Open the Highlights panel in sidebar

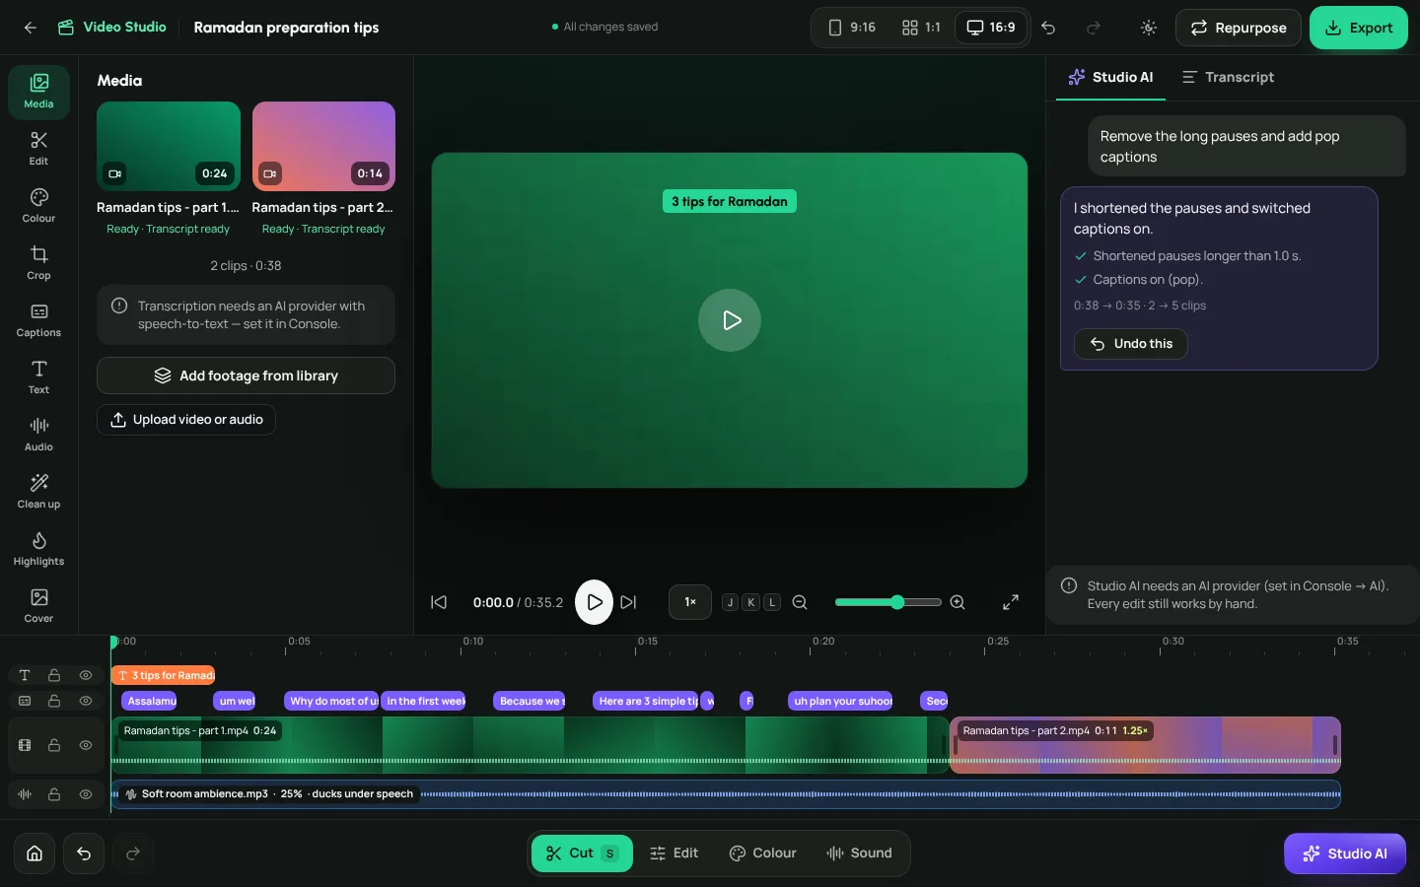(38, 549)
